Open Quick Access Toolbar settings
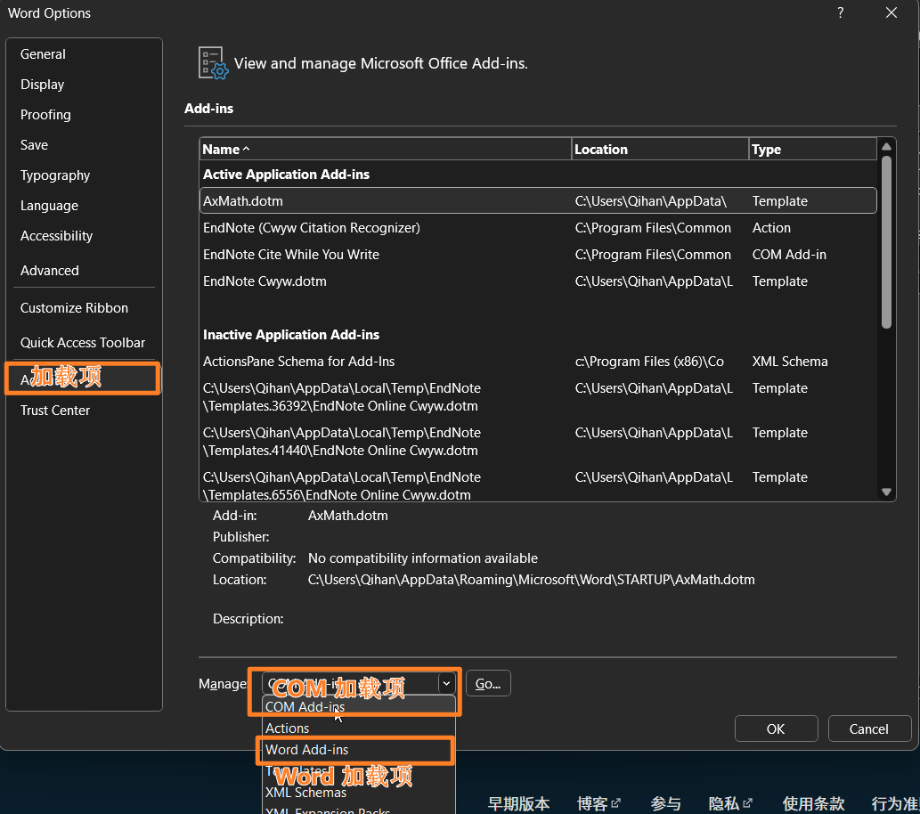Screen dimensions: 920x814 pos(84,343)
